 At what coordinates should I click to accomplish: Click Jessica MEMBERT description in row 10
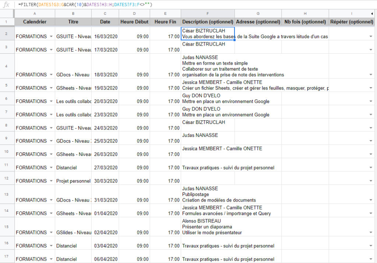208,151
